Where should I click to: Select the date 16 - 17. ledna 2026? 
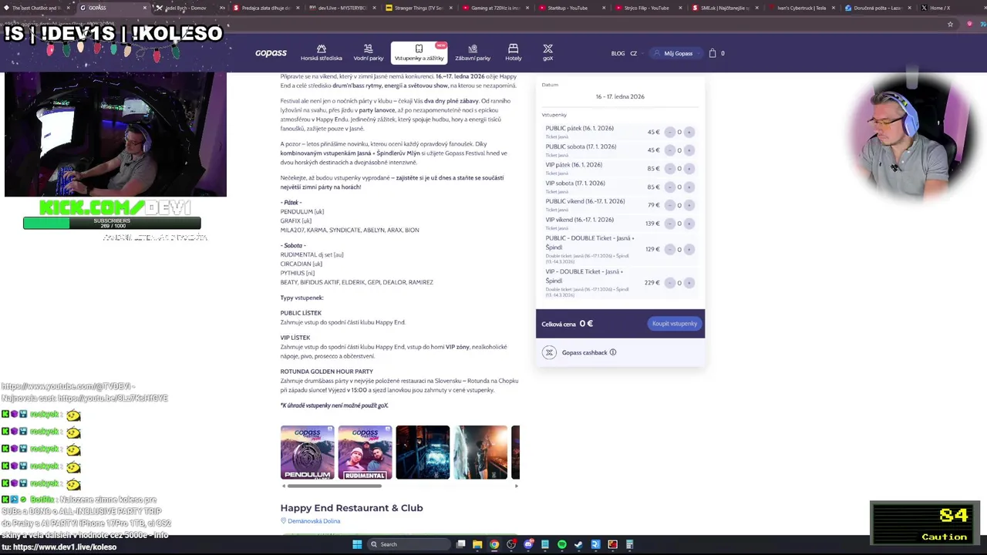(x=620, y=96)
